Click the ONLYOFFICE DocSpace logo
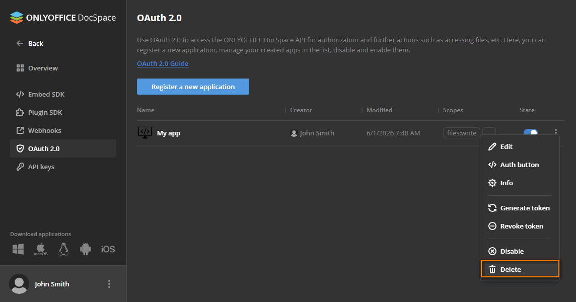Screen dimensions: 576x302 pyautogui.click(x=63, y=18)
